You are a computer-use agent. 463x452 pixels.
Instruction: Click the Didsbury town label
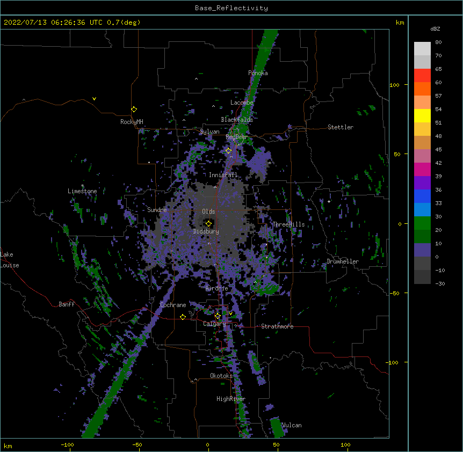point(206,231)
